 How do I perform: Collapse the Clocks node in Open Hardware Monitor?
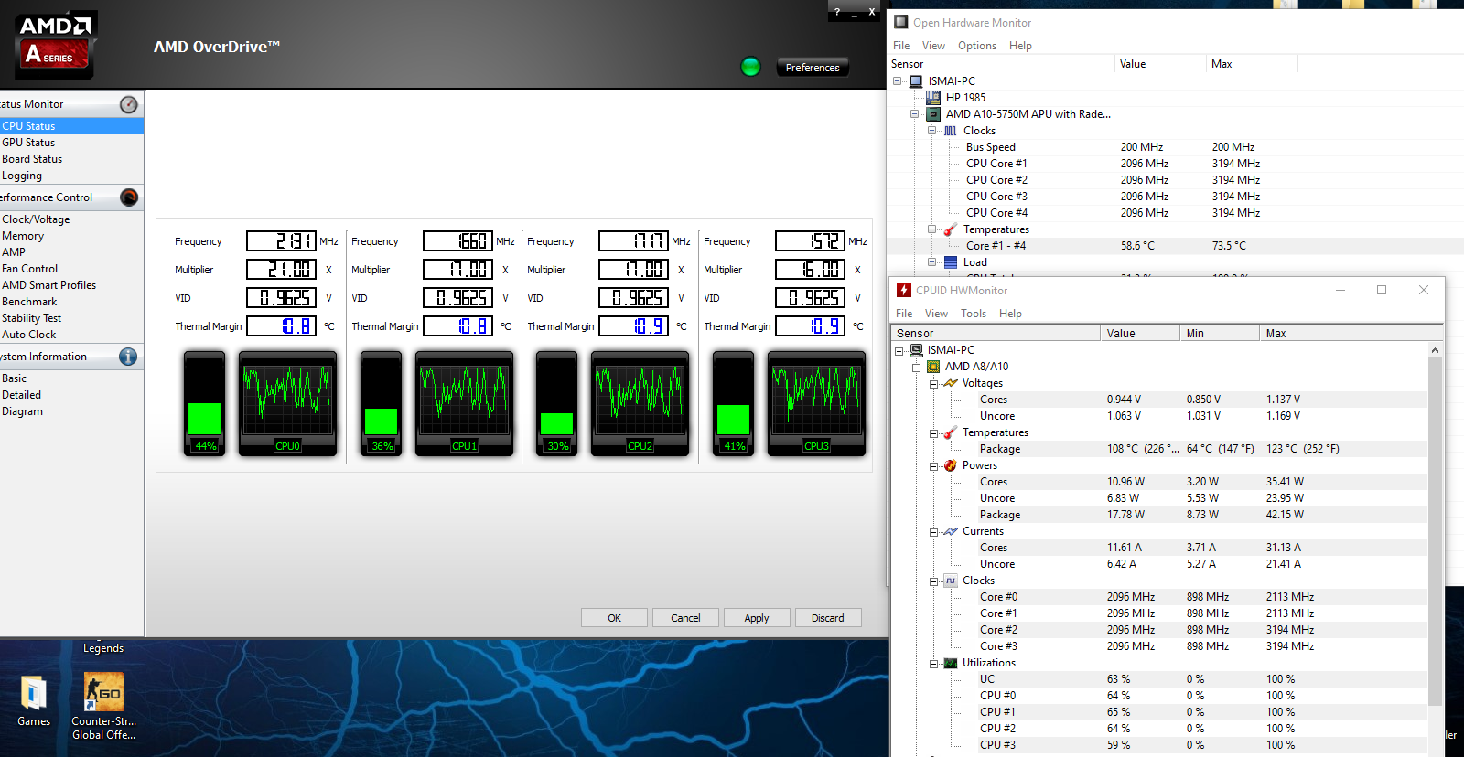[932, 131]
